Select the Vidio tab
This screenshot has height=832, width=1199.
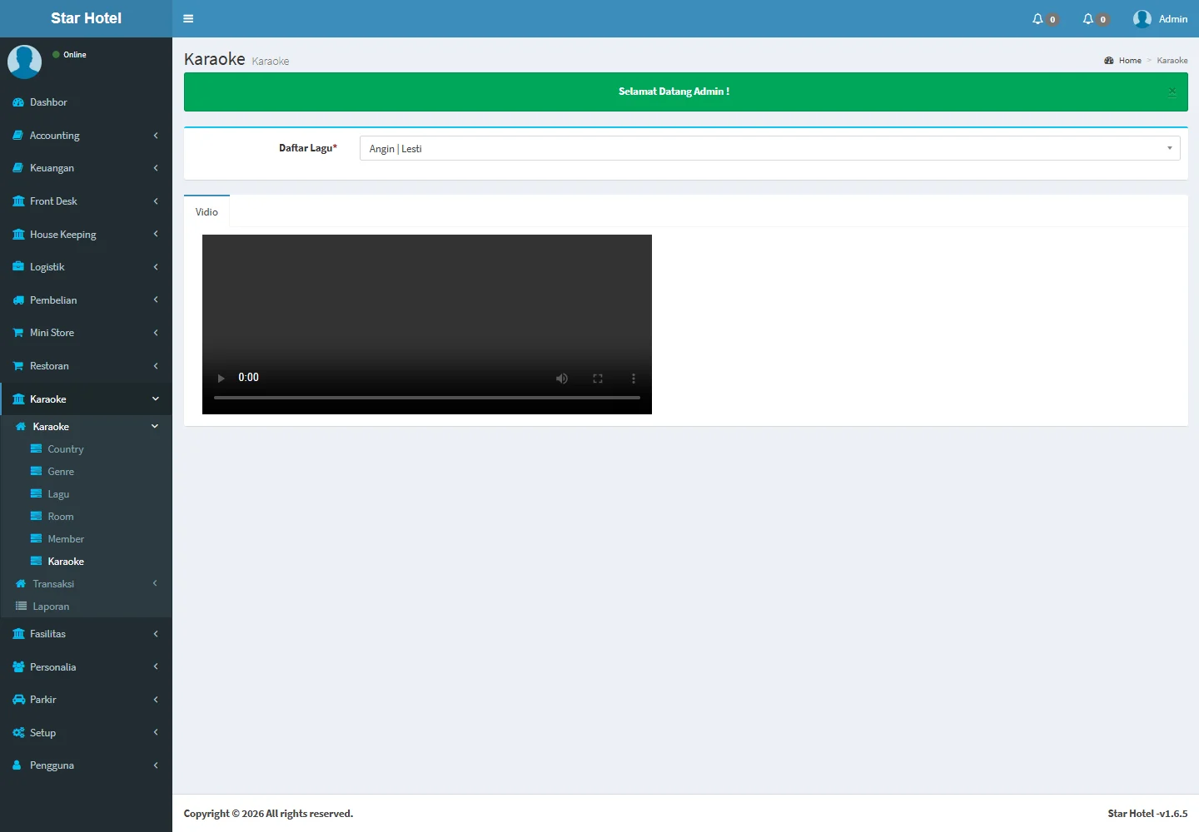[206, 212]
